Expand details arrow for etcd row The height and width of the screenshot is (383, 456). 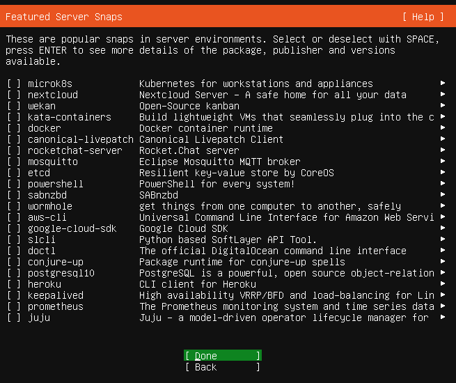[443, 173]
